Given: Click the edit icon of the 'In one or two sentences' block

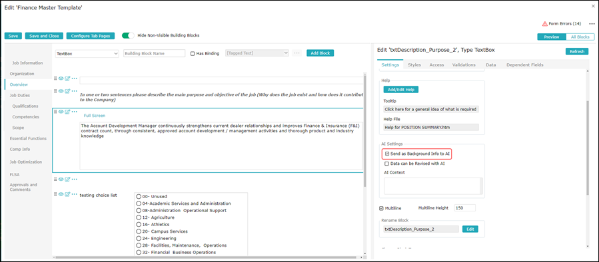Looking at the screenshot, I should [67, 90].
